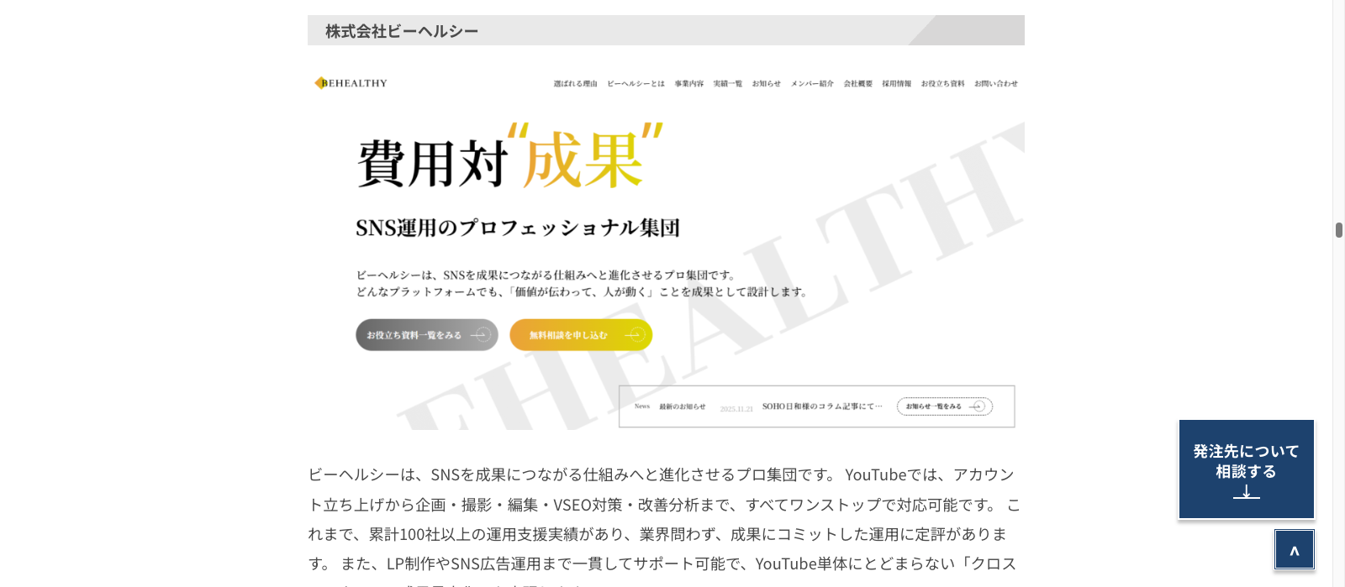Open ビーヘルシーとは in the preview navigation
This screenshot has width=1345, height=587.
point(636,84)
